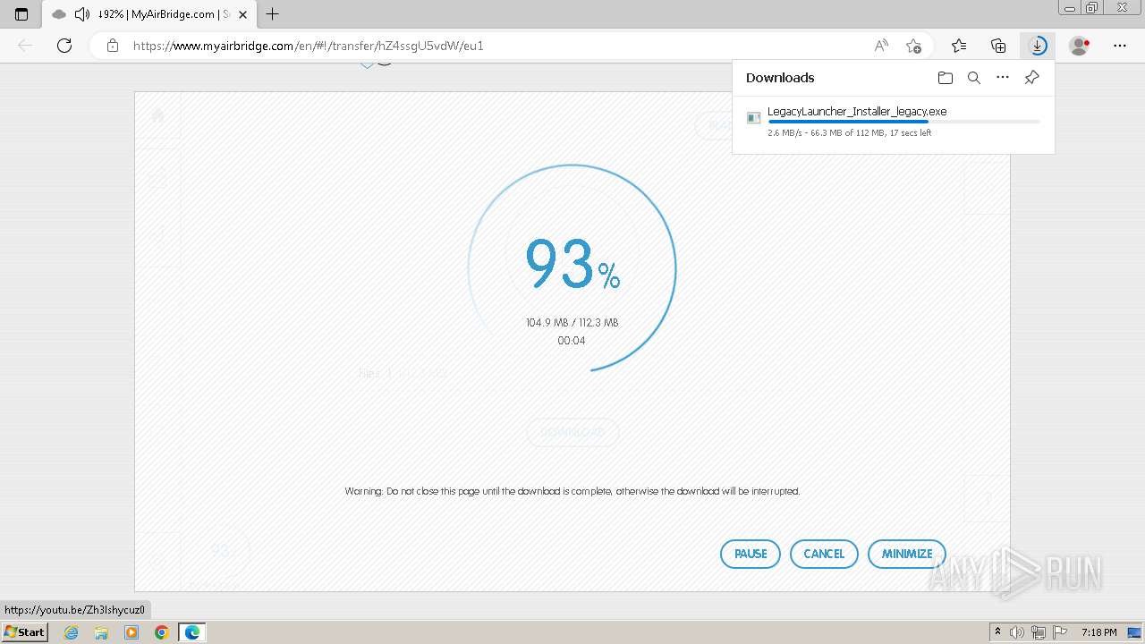Click the 00:04 remaining time
The height and width of the screenshot is (644, 1145).
(x=572, y=341)
